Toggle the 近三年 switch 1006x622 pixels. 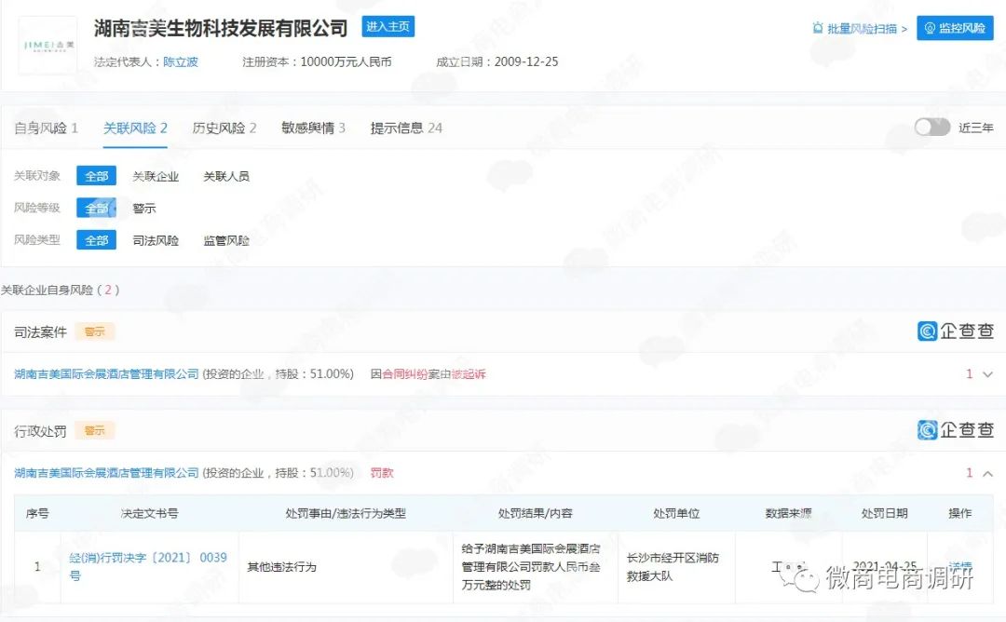[x=932, y=127]
